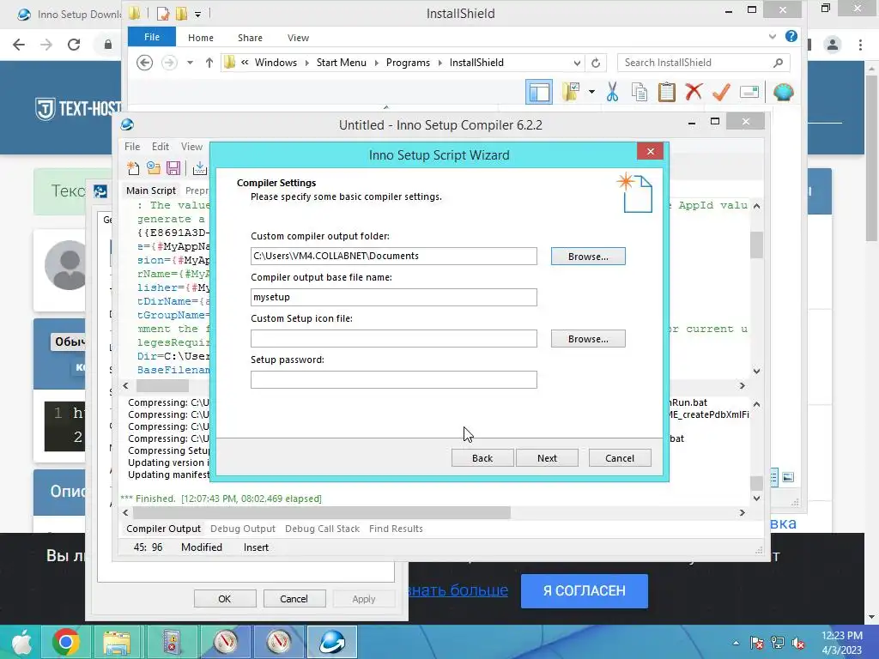
Task: Toggle the preview pane icon in InstallShield Explorer window
Action: click(539, 92)
